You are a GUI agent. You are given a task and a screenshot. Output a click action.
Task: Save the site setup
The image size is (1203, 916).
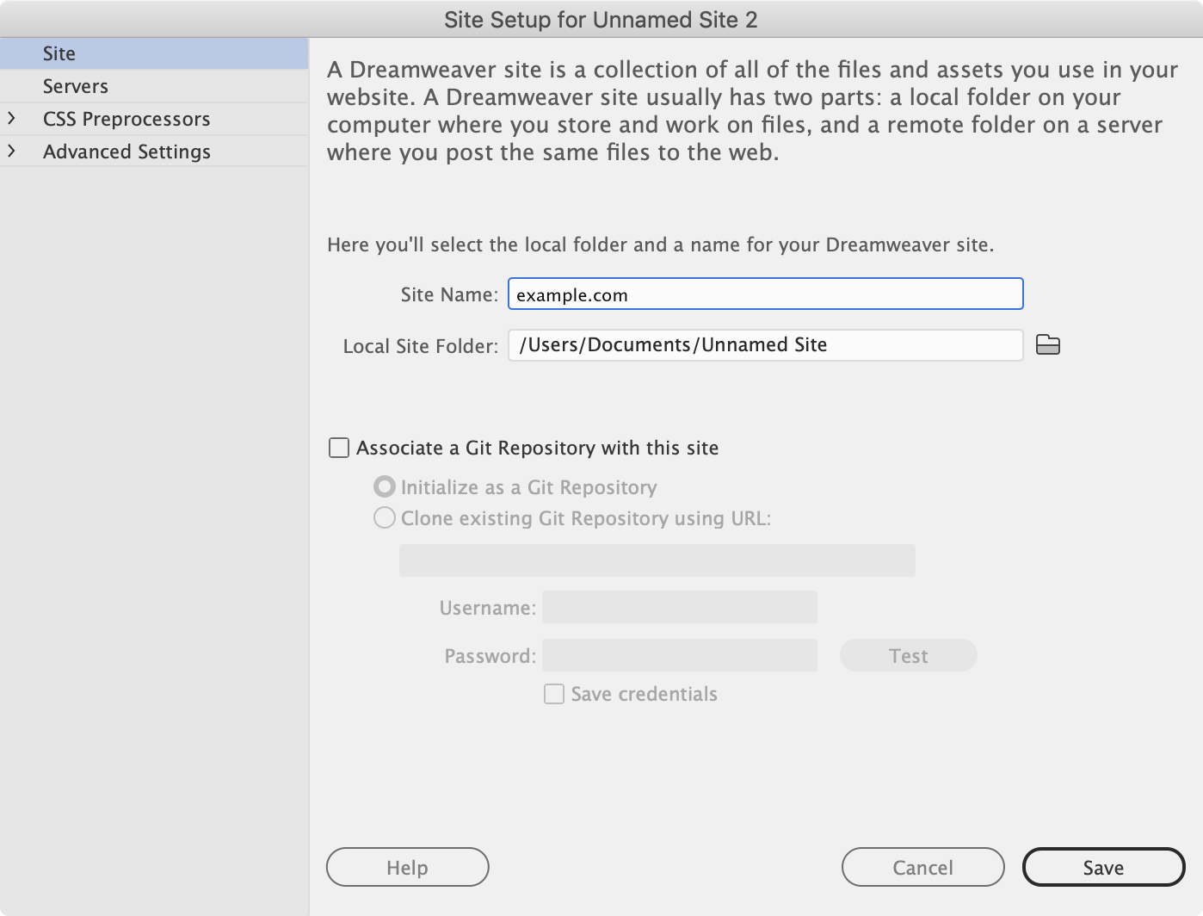1103,867
